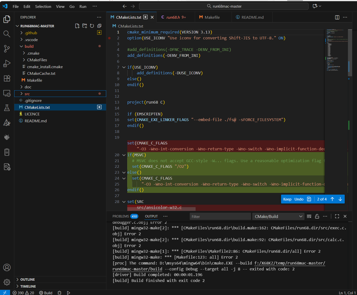Click the debug bug icon in status bar
This screenshot has height=295, width=357.
pyautogui.click(x=59, y=293)
